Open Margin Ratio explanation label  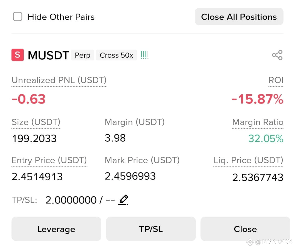(258, 122)
